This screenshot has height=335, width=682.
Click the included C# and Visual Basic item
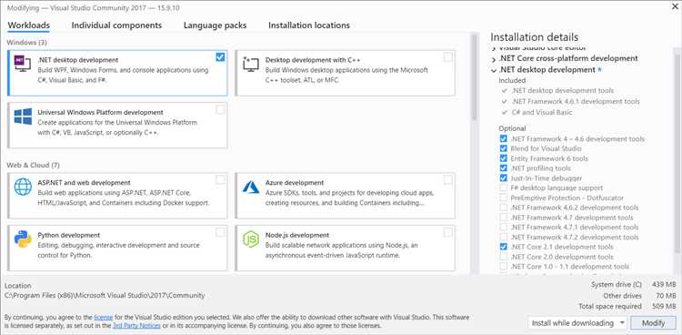tap(541, 112)
